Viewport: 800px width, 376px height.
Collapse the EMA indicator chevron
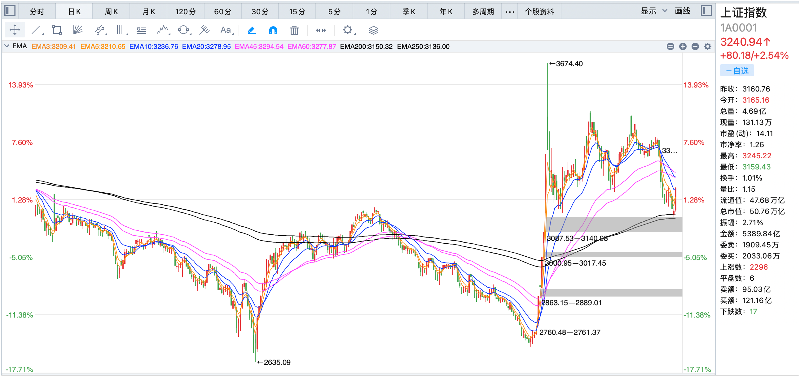[x=7, y=46]
